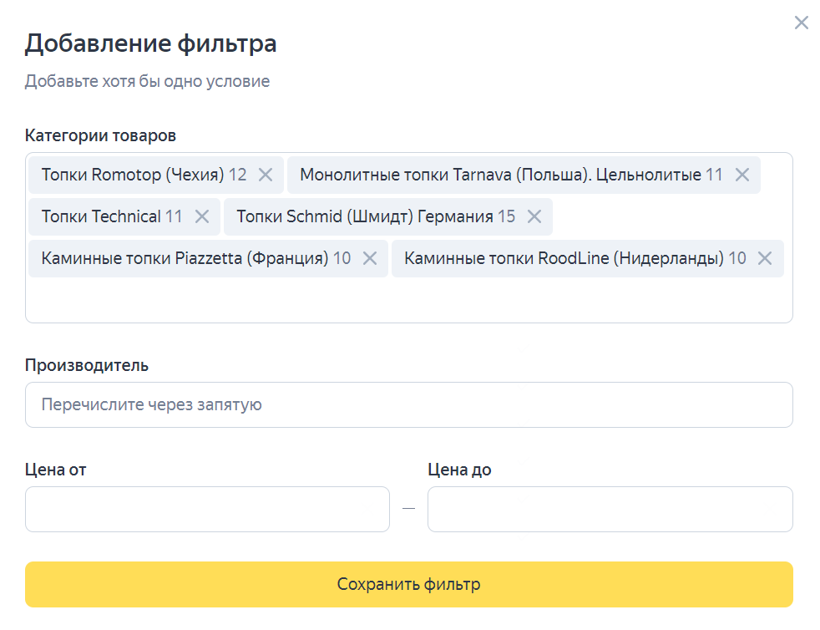Remove the Монолитные топки Tarnava category tag
The width and height of the screenshot is (820, 630).
click(x=742, y=175)
